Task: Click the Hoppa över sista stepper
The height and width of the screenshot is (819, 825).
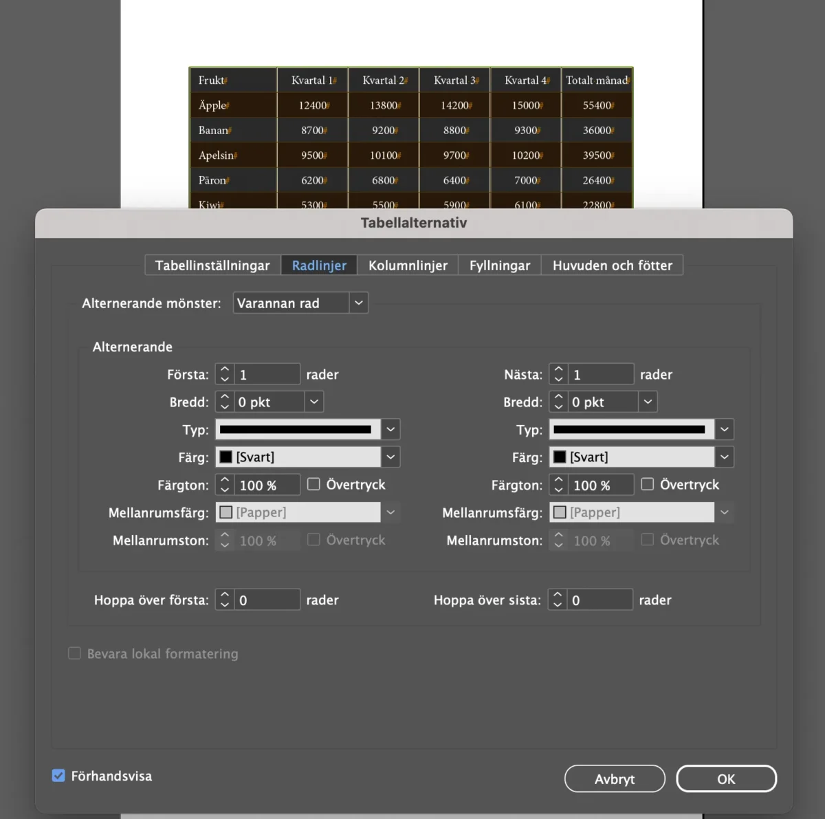Action: 558,600
